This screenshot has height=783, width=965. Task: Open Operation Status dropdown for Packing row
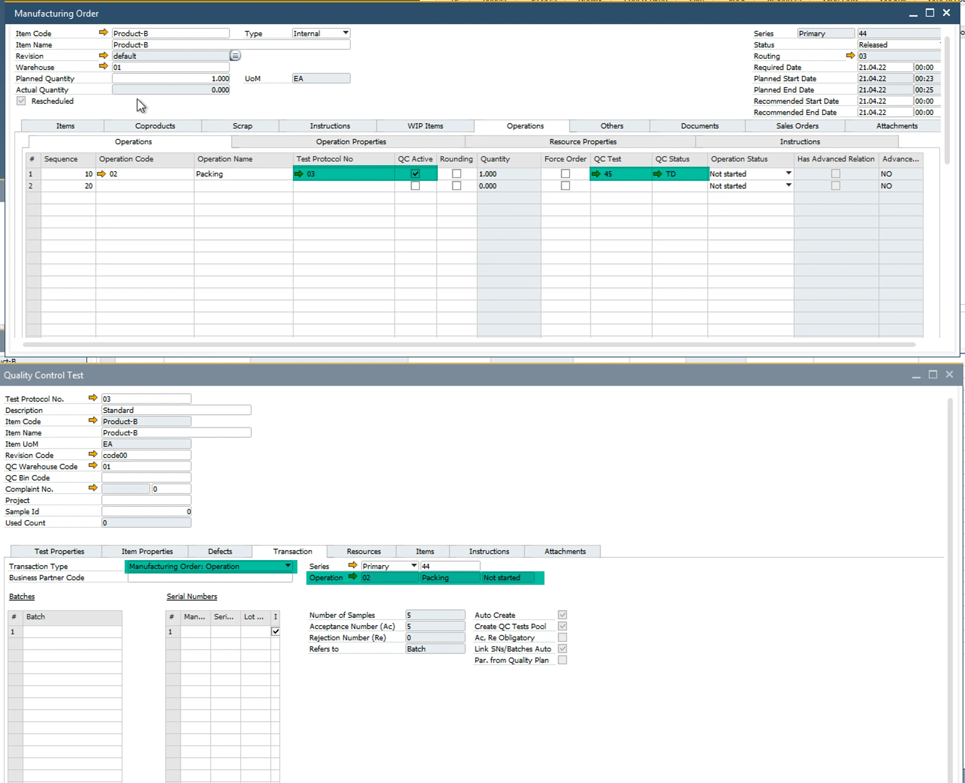(788, 173)
